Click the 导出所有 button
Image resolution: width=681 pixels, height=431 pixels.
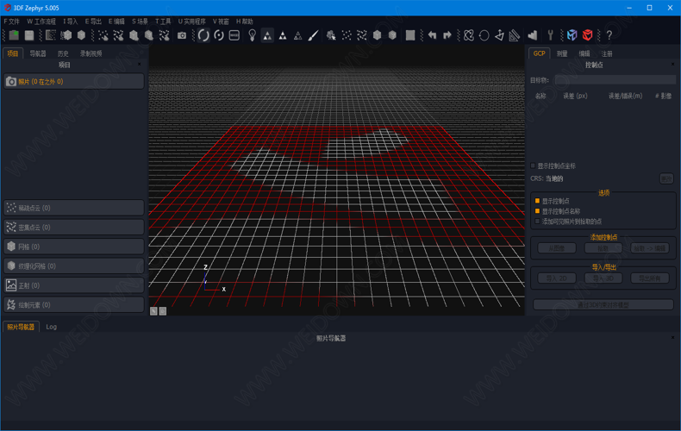pos(650,278)
